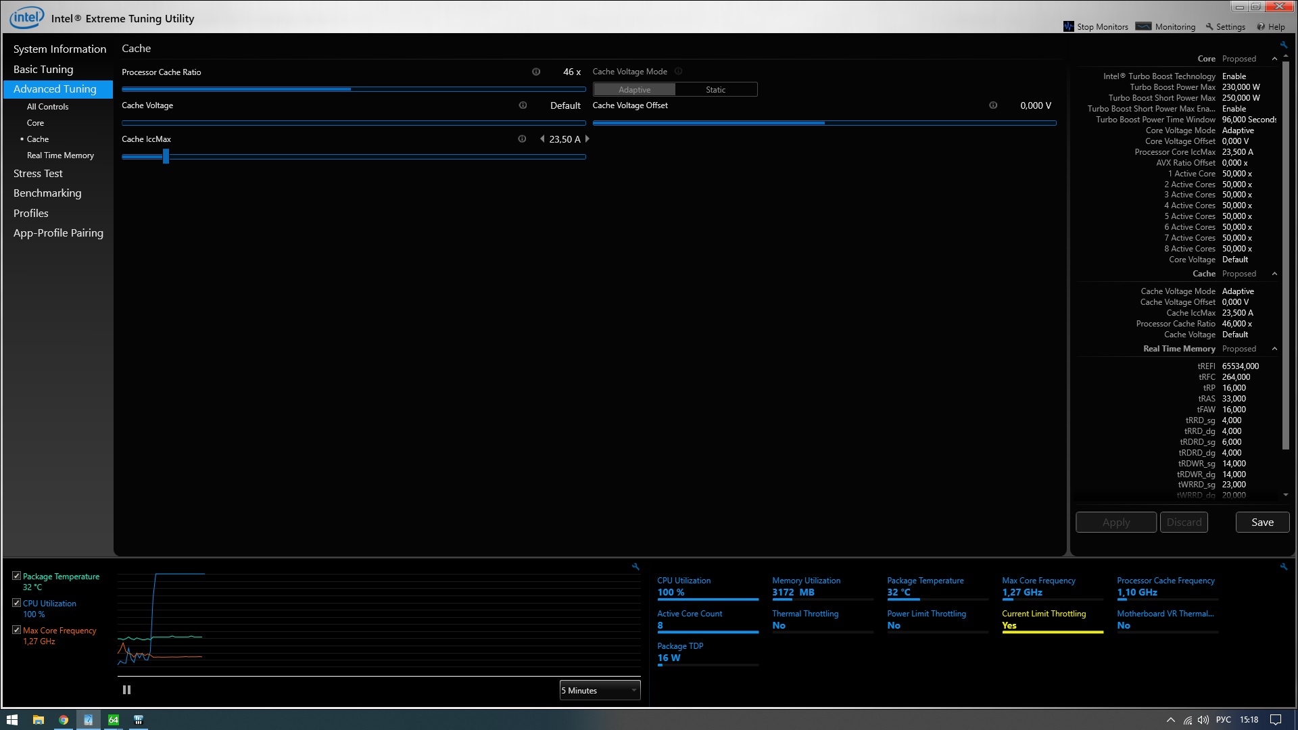Open graph settings wrench icon
This screenshot has height=730, width=1298.
coord(635,567)
